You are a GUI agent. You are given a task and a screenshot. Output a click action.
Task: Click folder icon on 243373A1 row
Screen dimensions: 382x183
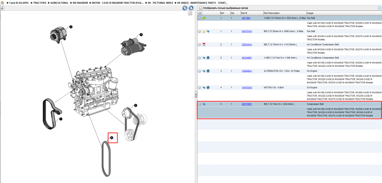pyautogui.click(x=204, y=31)
